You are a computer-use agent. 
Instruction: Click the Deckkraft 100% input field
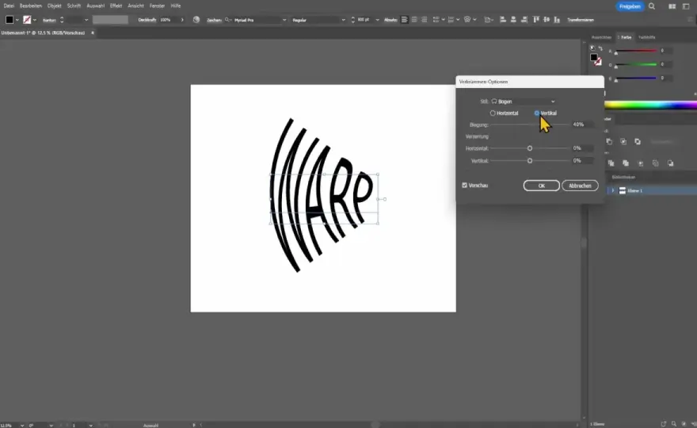(x=168, y=20)
